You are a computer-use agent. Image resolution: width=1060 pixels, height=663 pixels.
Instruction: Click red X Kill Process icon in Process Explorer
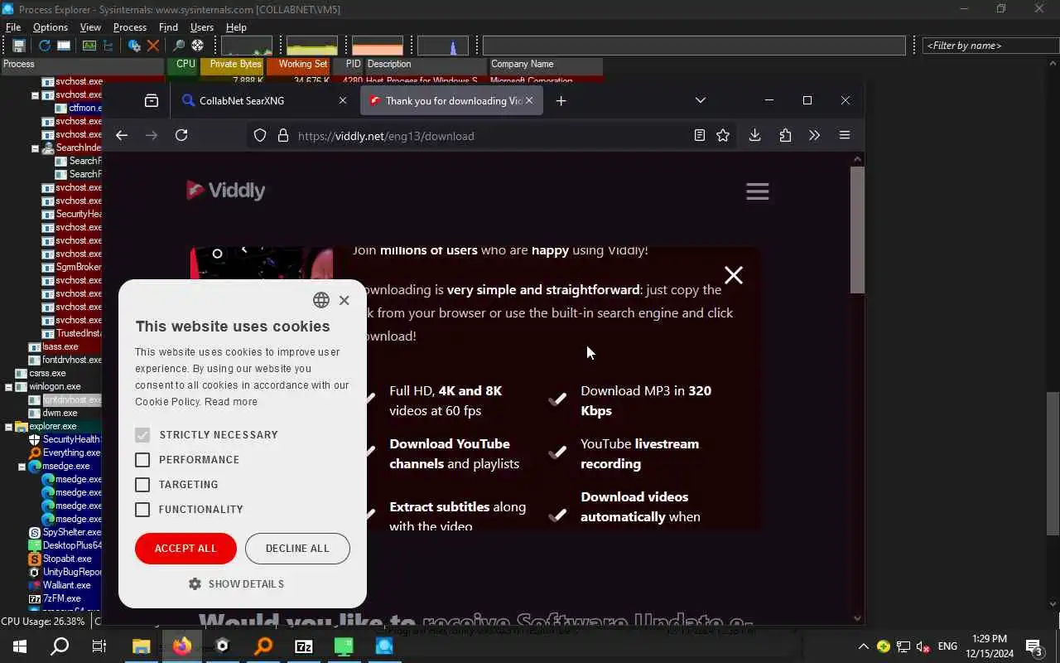pos(153,46)
